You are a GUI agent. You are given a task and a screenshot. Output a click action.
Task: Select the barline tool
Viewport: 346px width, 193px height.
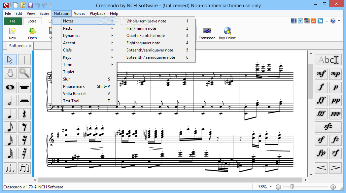(24, 60)
